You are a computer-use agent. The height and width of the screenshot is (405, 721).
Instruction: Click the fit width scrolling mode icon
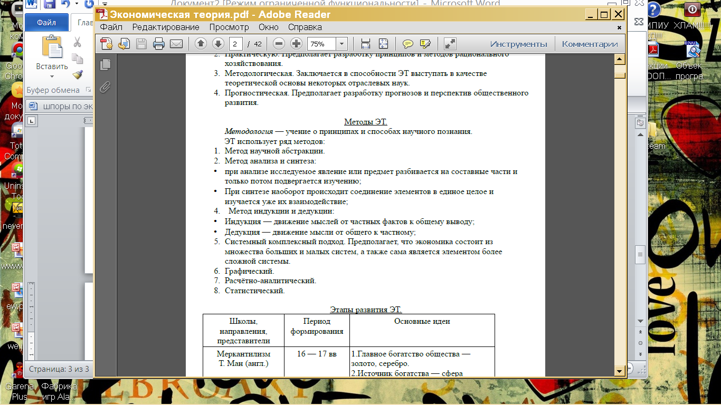[x=366, y=44]
